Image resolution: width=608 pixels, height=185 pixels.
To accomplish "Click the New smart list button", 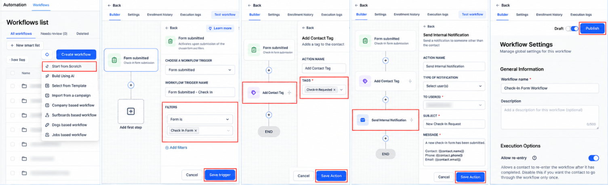I will pos(25,45).
